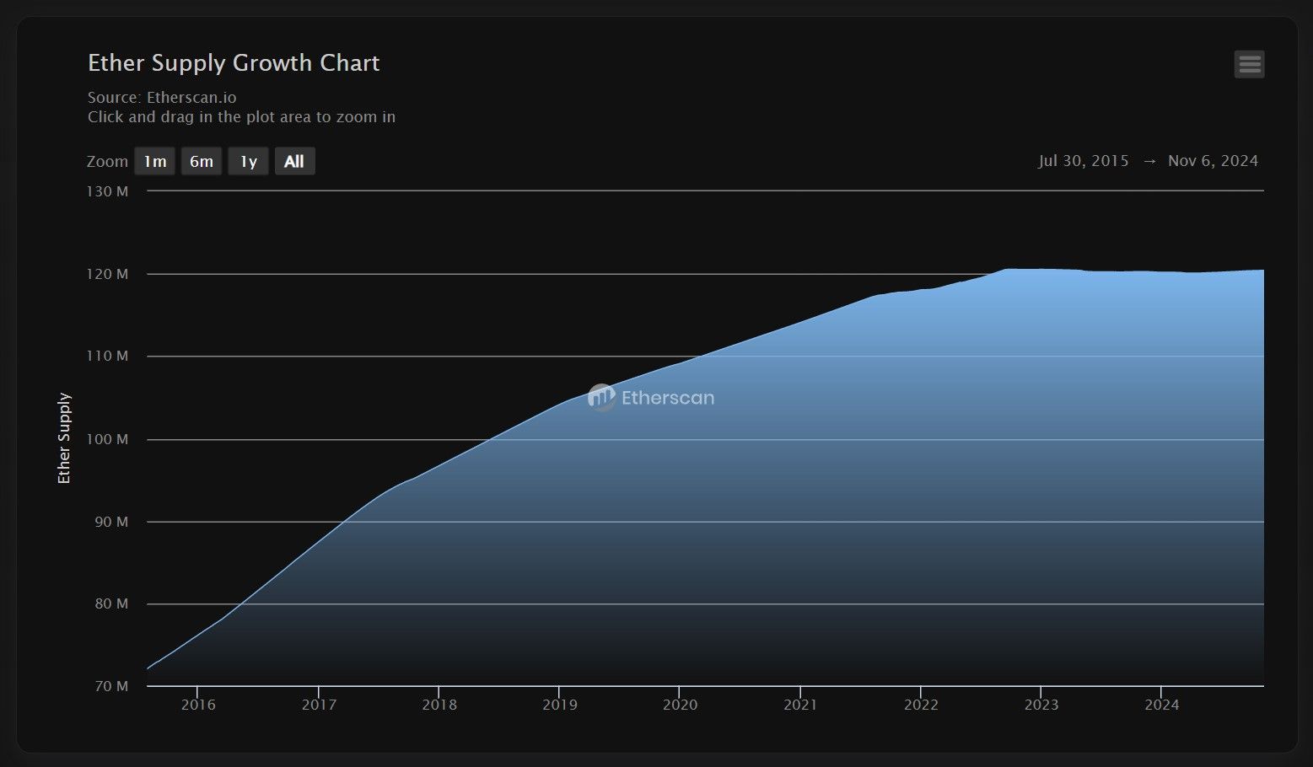The height and width of the screenshot is (767, 1313).
Task: Click the 2022 x-axis label
Action: tap(921, 705)
